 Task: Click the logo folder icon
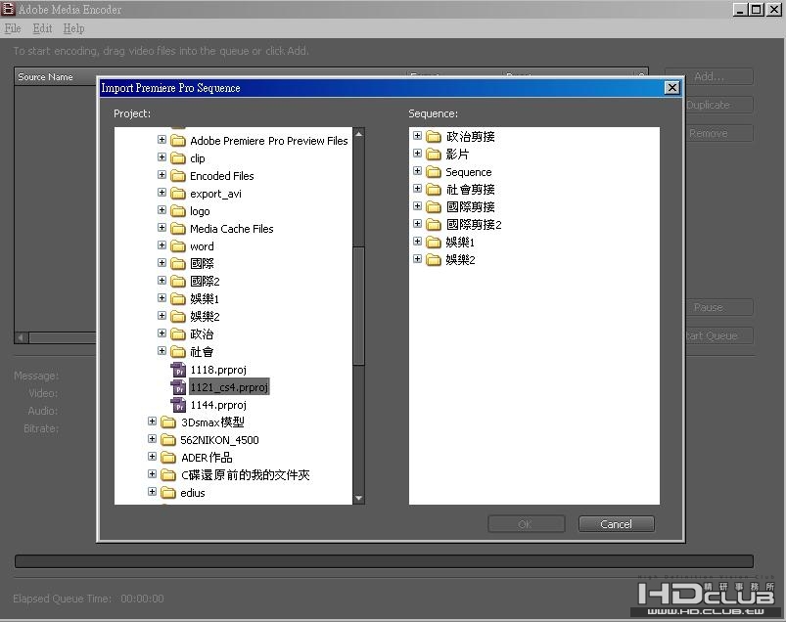[x=178, y=211]
